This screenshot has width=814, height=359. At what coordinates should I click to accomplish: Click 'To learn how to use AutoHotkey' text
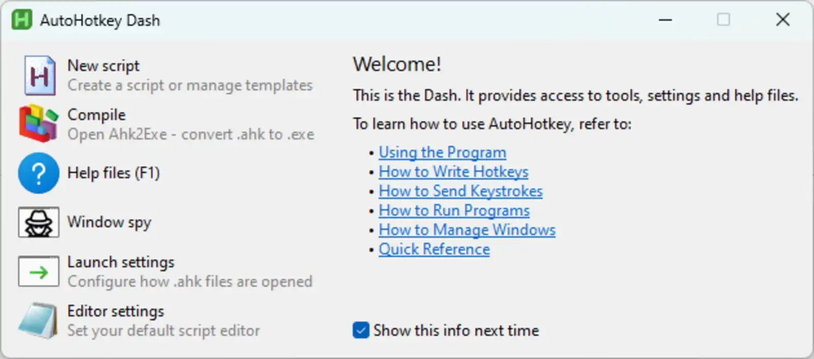(492, 124)
